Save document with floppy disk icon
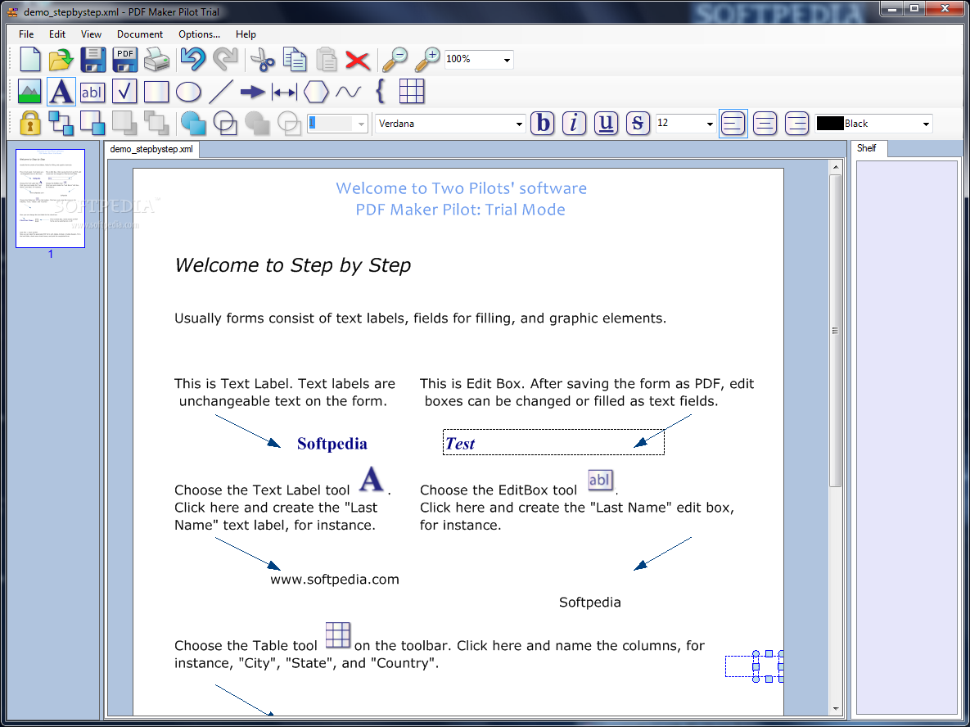This screenshot has height=727, width=970. point(92,60)
